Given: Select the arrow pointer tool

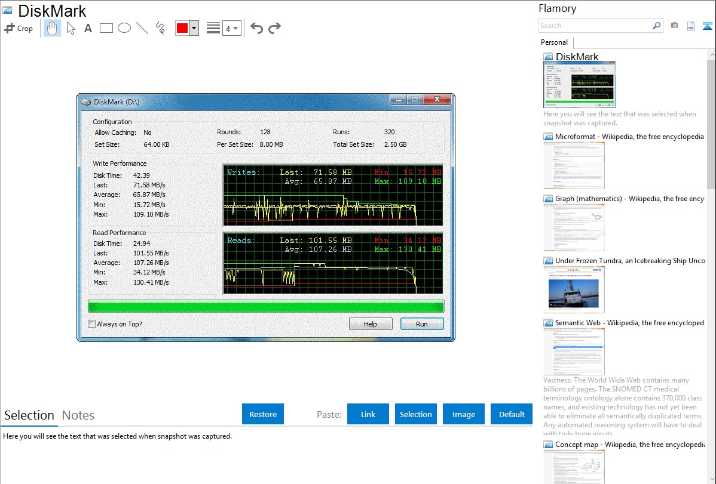Looking at the screenshot, I should 71,28.
